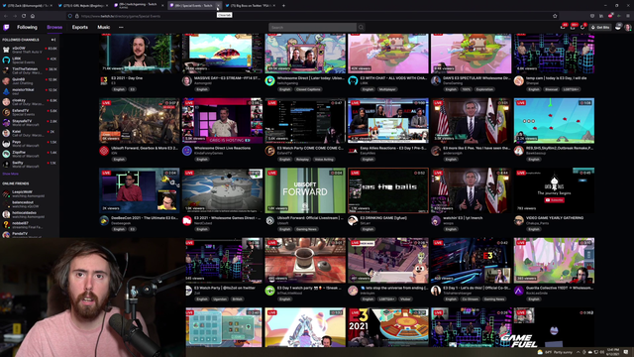
Task: Open E3 DRINKING GAME stream thumbnail
Action: [388, 190]
